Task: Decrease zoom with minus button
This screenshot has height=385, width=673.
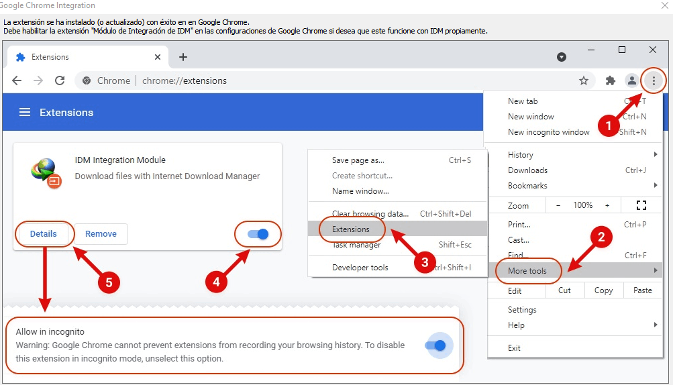Action: (x=558, y=206)
